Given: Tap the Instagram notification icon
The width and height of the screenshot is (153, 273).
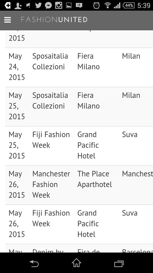Looking at the screenshot, I should pyautogui.click(x=58, y=5).
